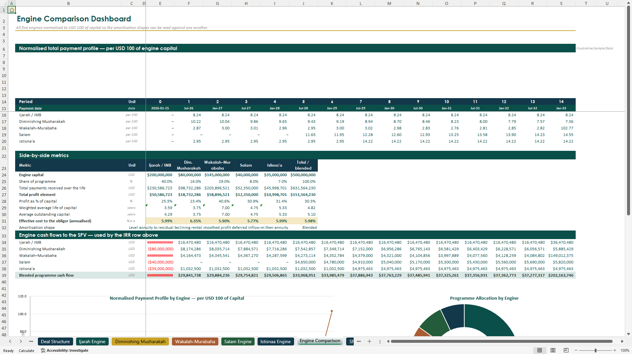Click the Engine Comparison Dashboard title
Screen dimensions: 632x354
click(74, 19)
